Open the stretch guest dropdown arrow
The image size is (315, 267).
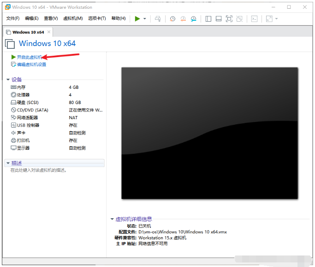(x=277, y=19)
